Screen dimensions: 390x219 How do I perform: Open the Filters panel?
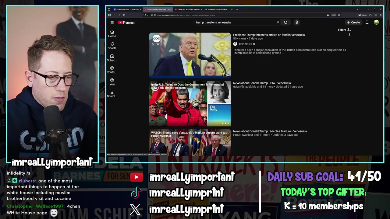tap(344, 30)
